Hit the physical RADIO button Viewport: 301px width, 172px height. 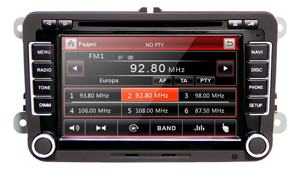44,70
